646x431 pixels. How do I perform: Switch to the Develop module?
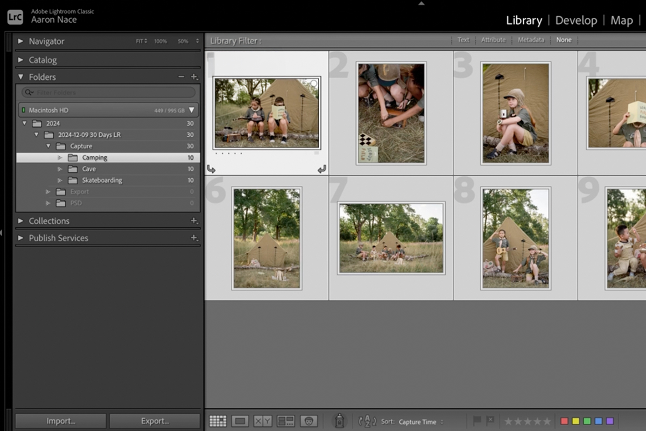pos(576,20)
